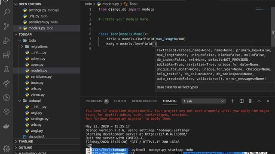Select models.py todo in Open Editors

click(x=47, y=28)
